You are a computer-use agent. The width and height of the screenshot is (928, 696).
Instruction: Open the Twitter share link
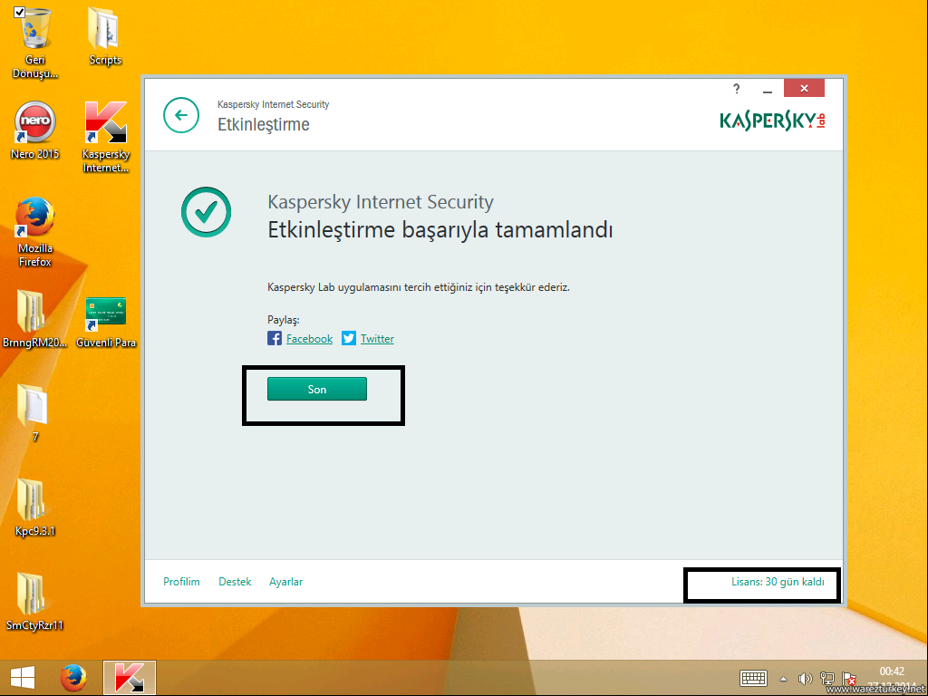click(377, 339)
